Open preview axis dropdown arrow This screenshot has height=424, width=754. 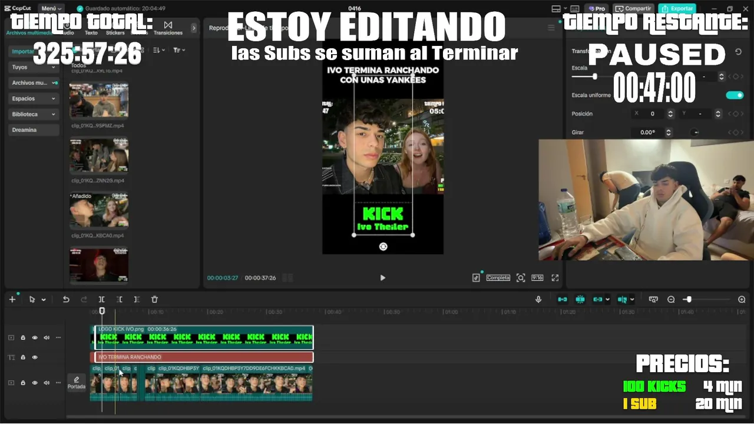tap(632, 300)
